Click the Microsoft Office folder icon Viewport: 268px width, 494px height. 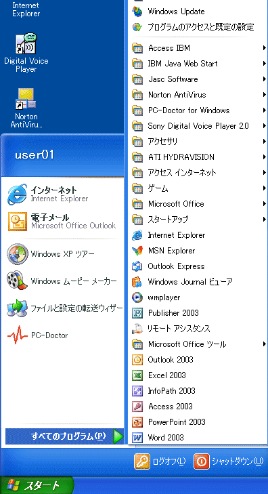[137, 204]
